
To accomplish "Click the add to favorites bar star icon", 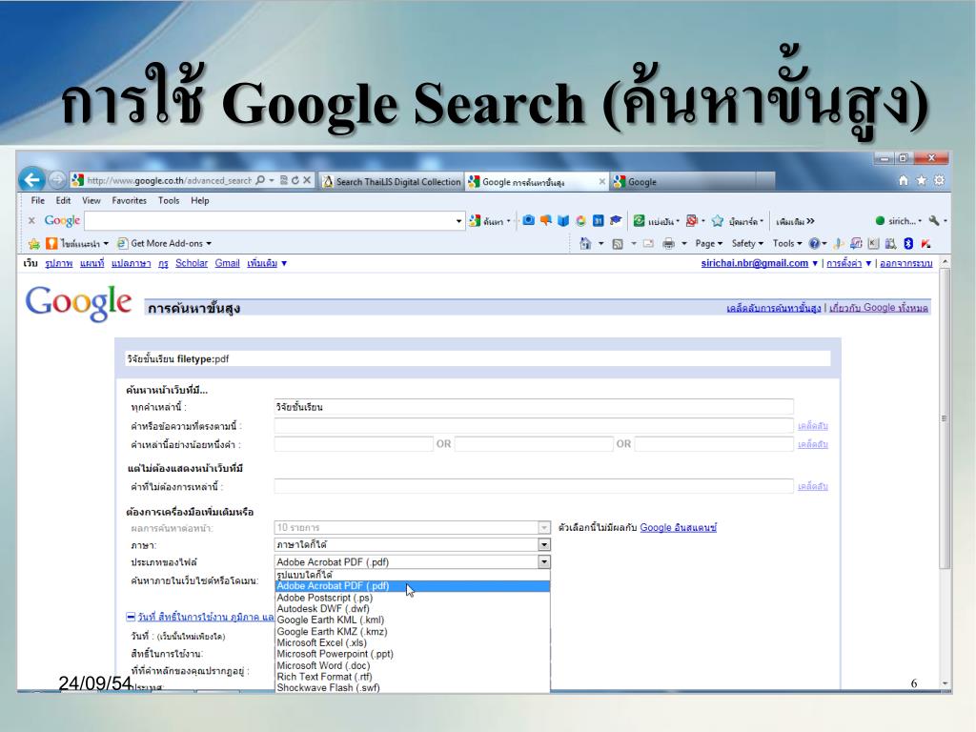I will (34, 243).
